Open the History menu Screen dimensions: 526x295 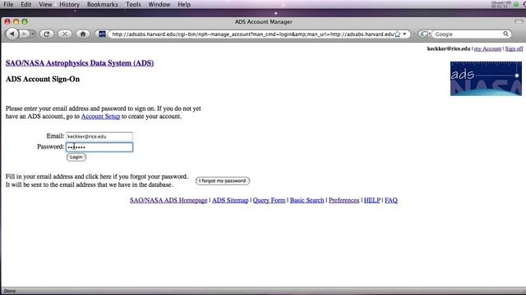point(69,4)
